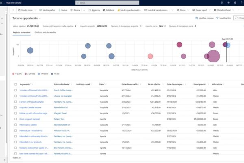Screen dimensions: 244x163
Task: Click the largest purple bubble in the chart
Action: pyautogui.click(x=213, y=56)
